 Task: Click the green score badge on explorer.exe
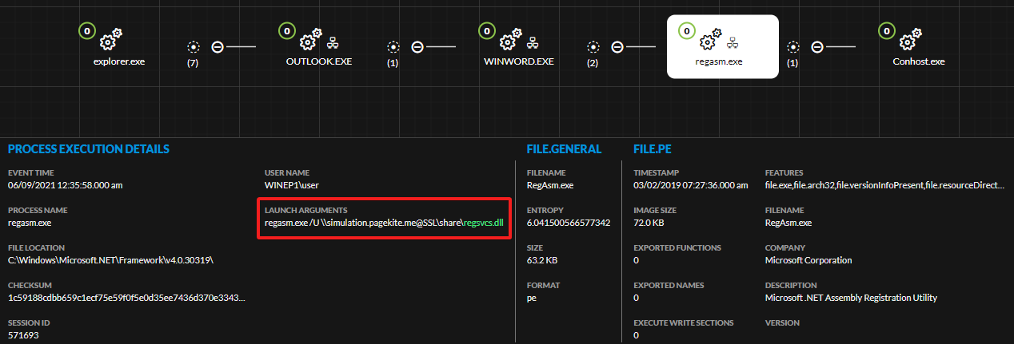pos(87,30)
